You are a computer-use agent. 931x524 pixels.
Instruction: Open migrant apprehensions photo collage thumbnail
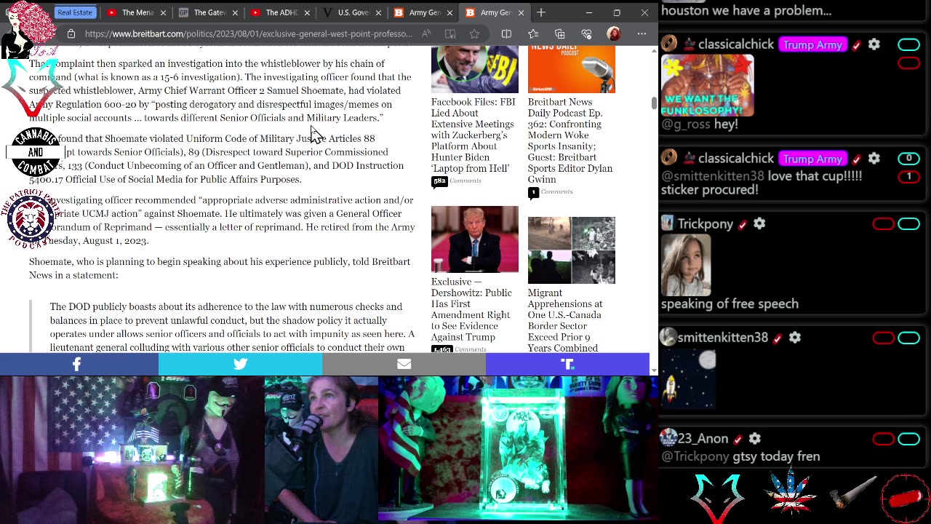[x=571, y=250]
